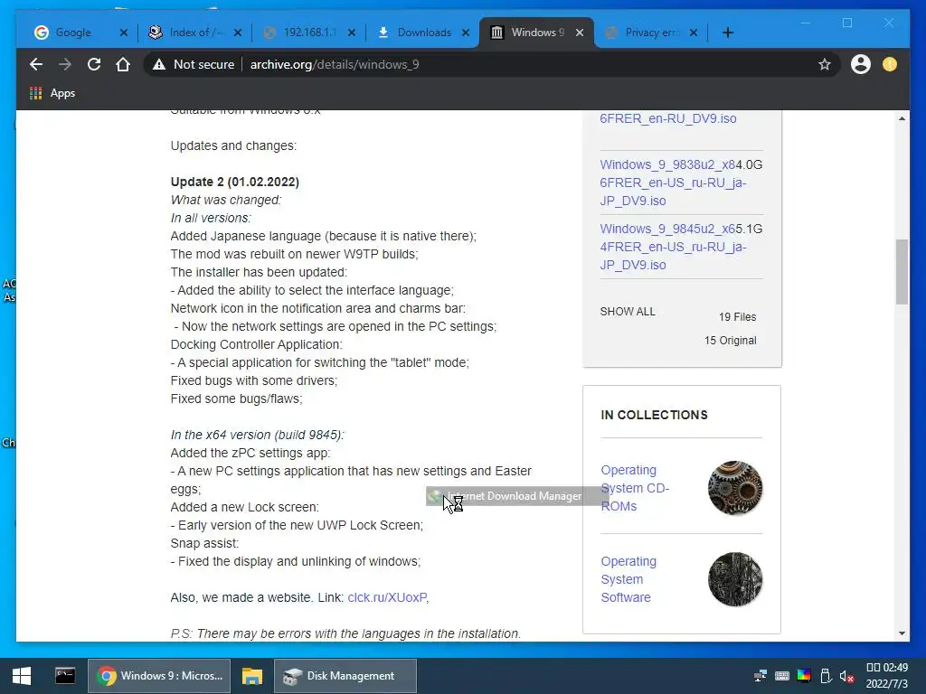Go back using the browser back arrow
Image resolution: width=926 pixels, height=694 pixels.
pyautogui.click(x=36, y=64)
